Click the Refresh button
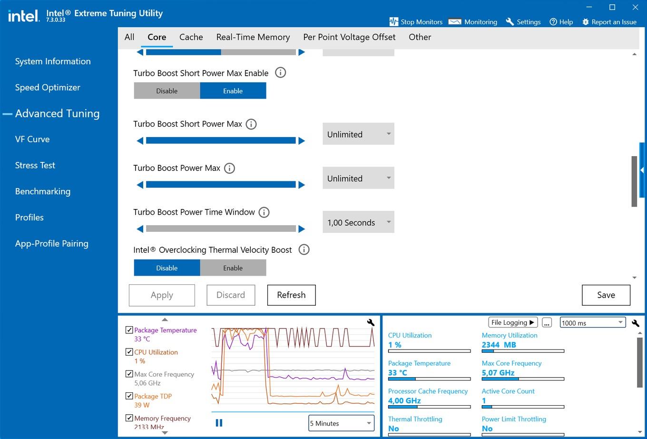Image resolution: width=647 pixels, height=439 pixels. coord(291,295)
